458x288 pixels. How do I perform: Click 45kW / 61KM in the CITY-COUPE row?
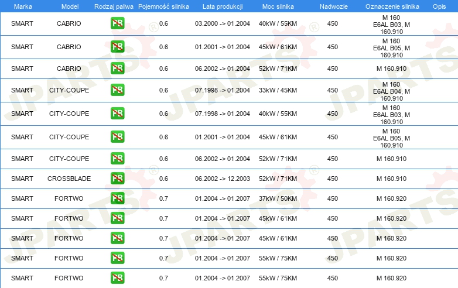click(x=278, y=137)
